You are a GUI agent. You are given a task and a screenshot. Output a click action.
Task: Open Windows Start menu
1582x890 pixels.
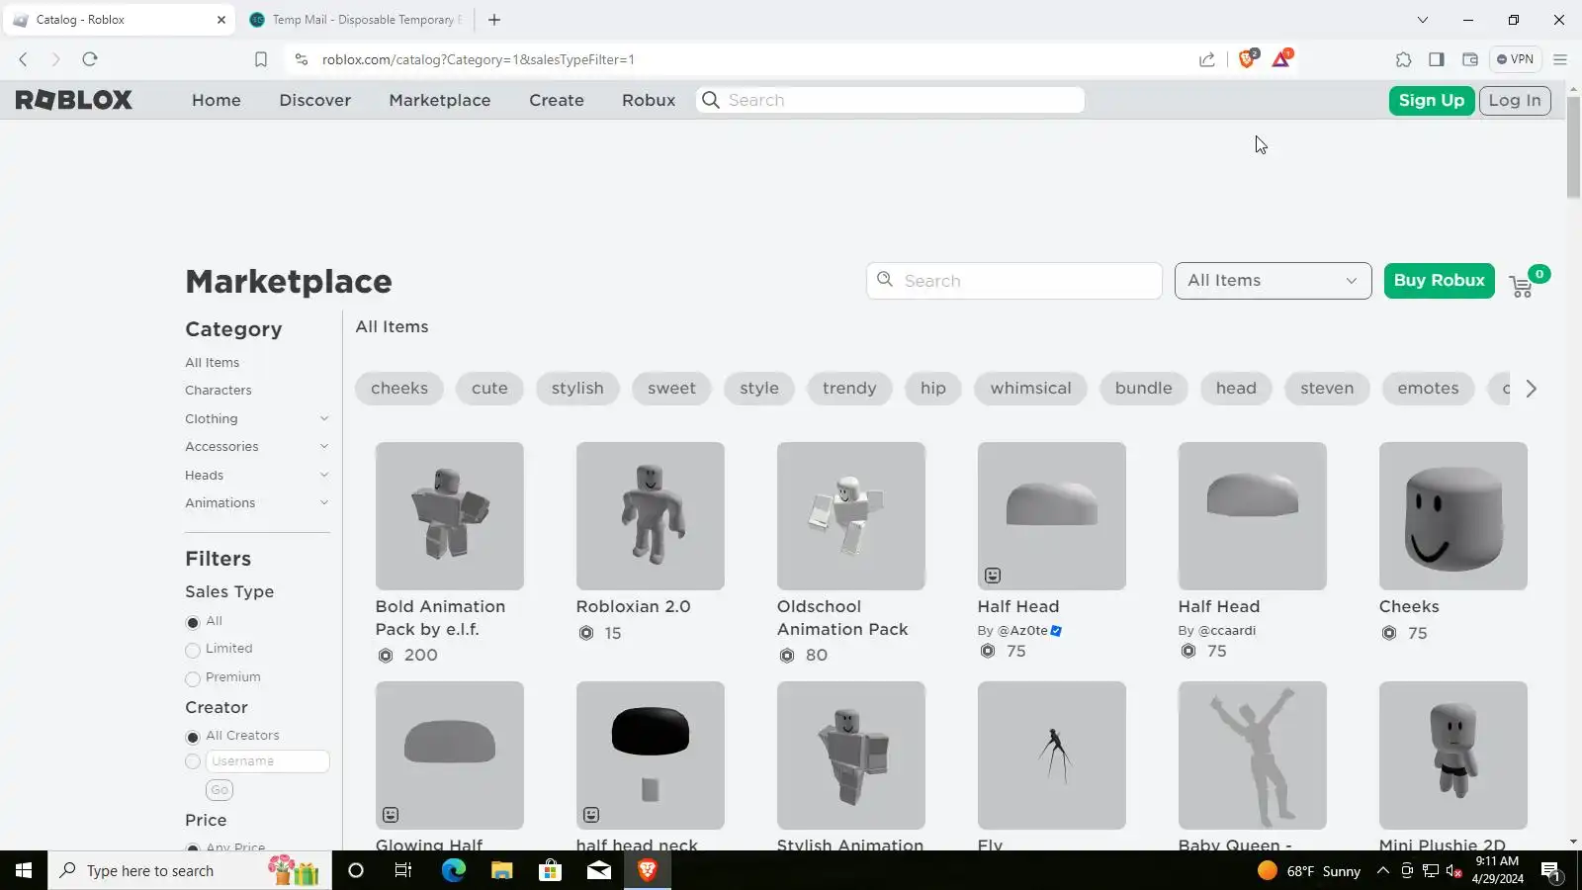coord(24,870)
